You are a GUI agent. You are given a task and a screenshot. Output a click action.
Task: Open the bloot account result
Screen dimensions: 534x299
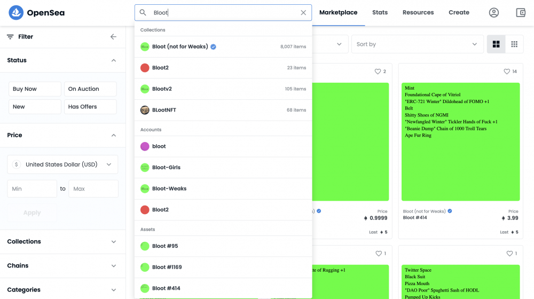coord(223,146)
